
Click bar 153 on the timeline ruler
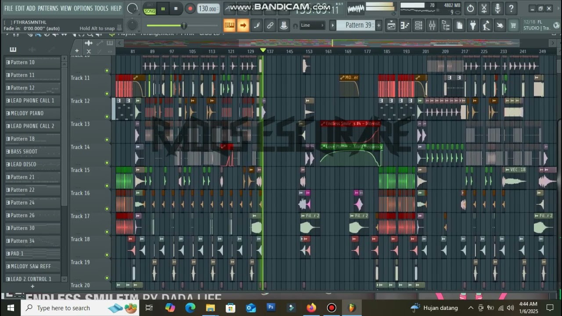[x=309, y=51]
